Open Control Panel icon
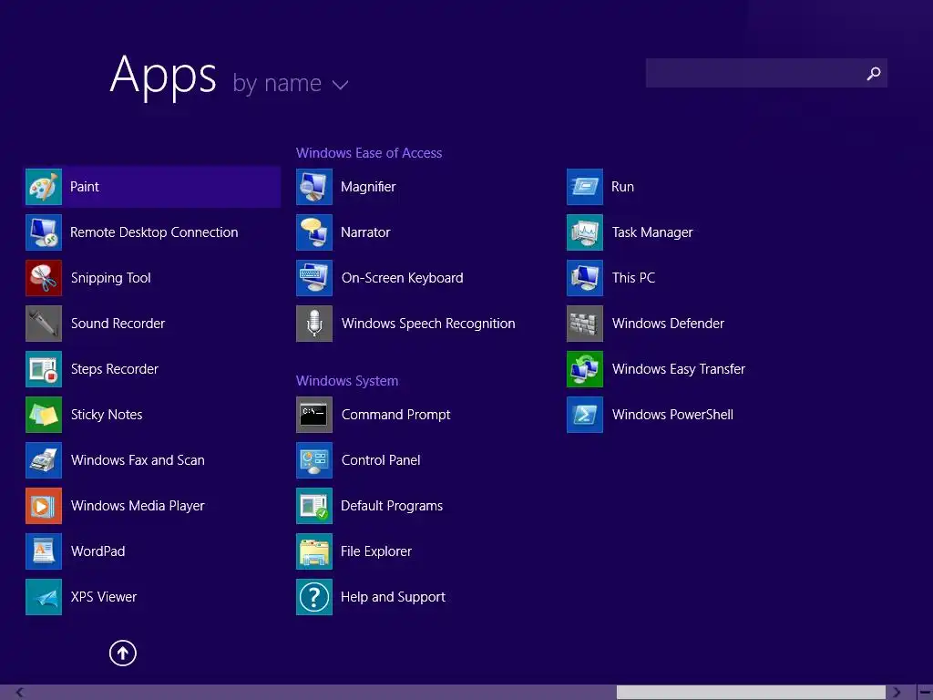The width and height of the screenshot is (933, 700). tap(314, 460)
